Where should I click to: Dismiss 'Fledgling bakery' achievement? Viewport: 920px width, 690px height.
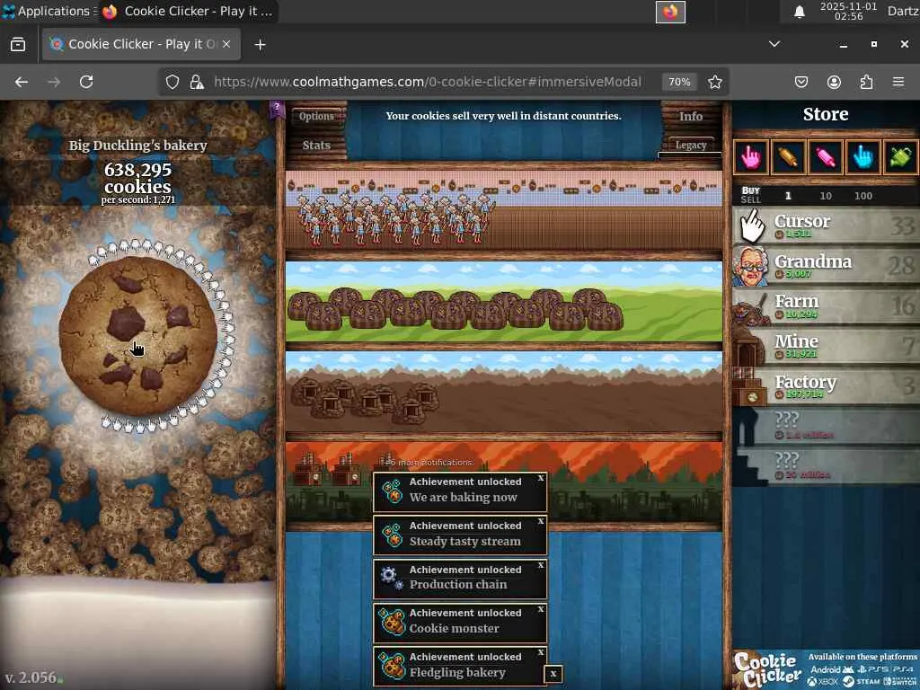coord(540,652)
